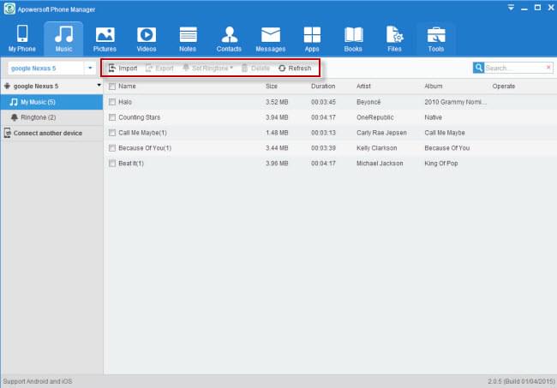The height and width of the screenshot is (388, 557).
Task: Select My Music (5) in sidebar
Action: click(52, 102)
